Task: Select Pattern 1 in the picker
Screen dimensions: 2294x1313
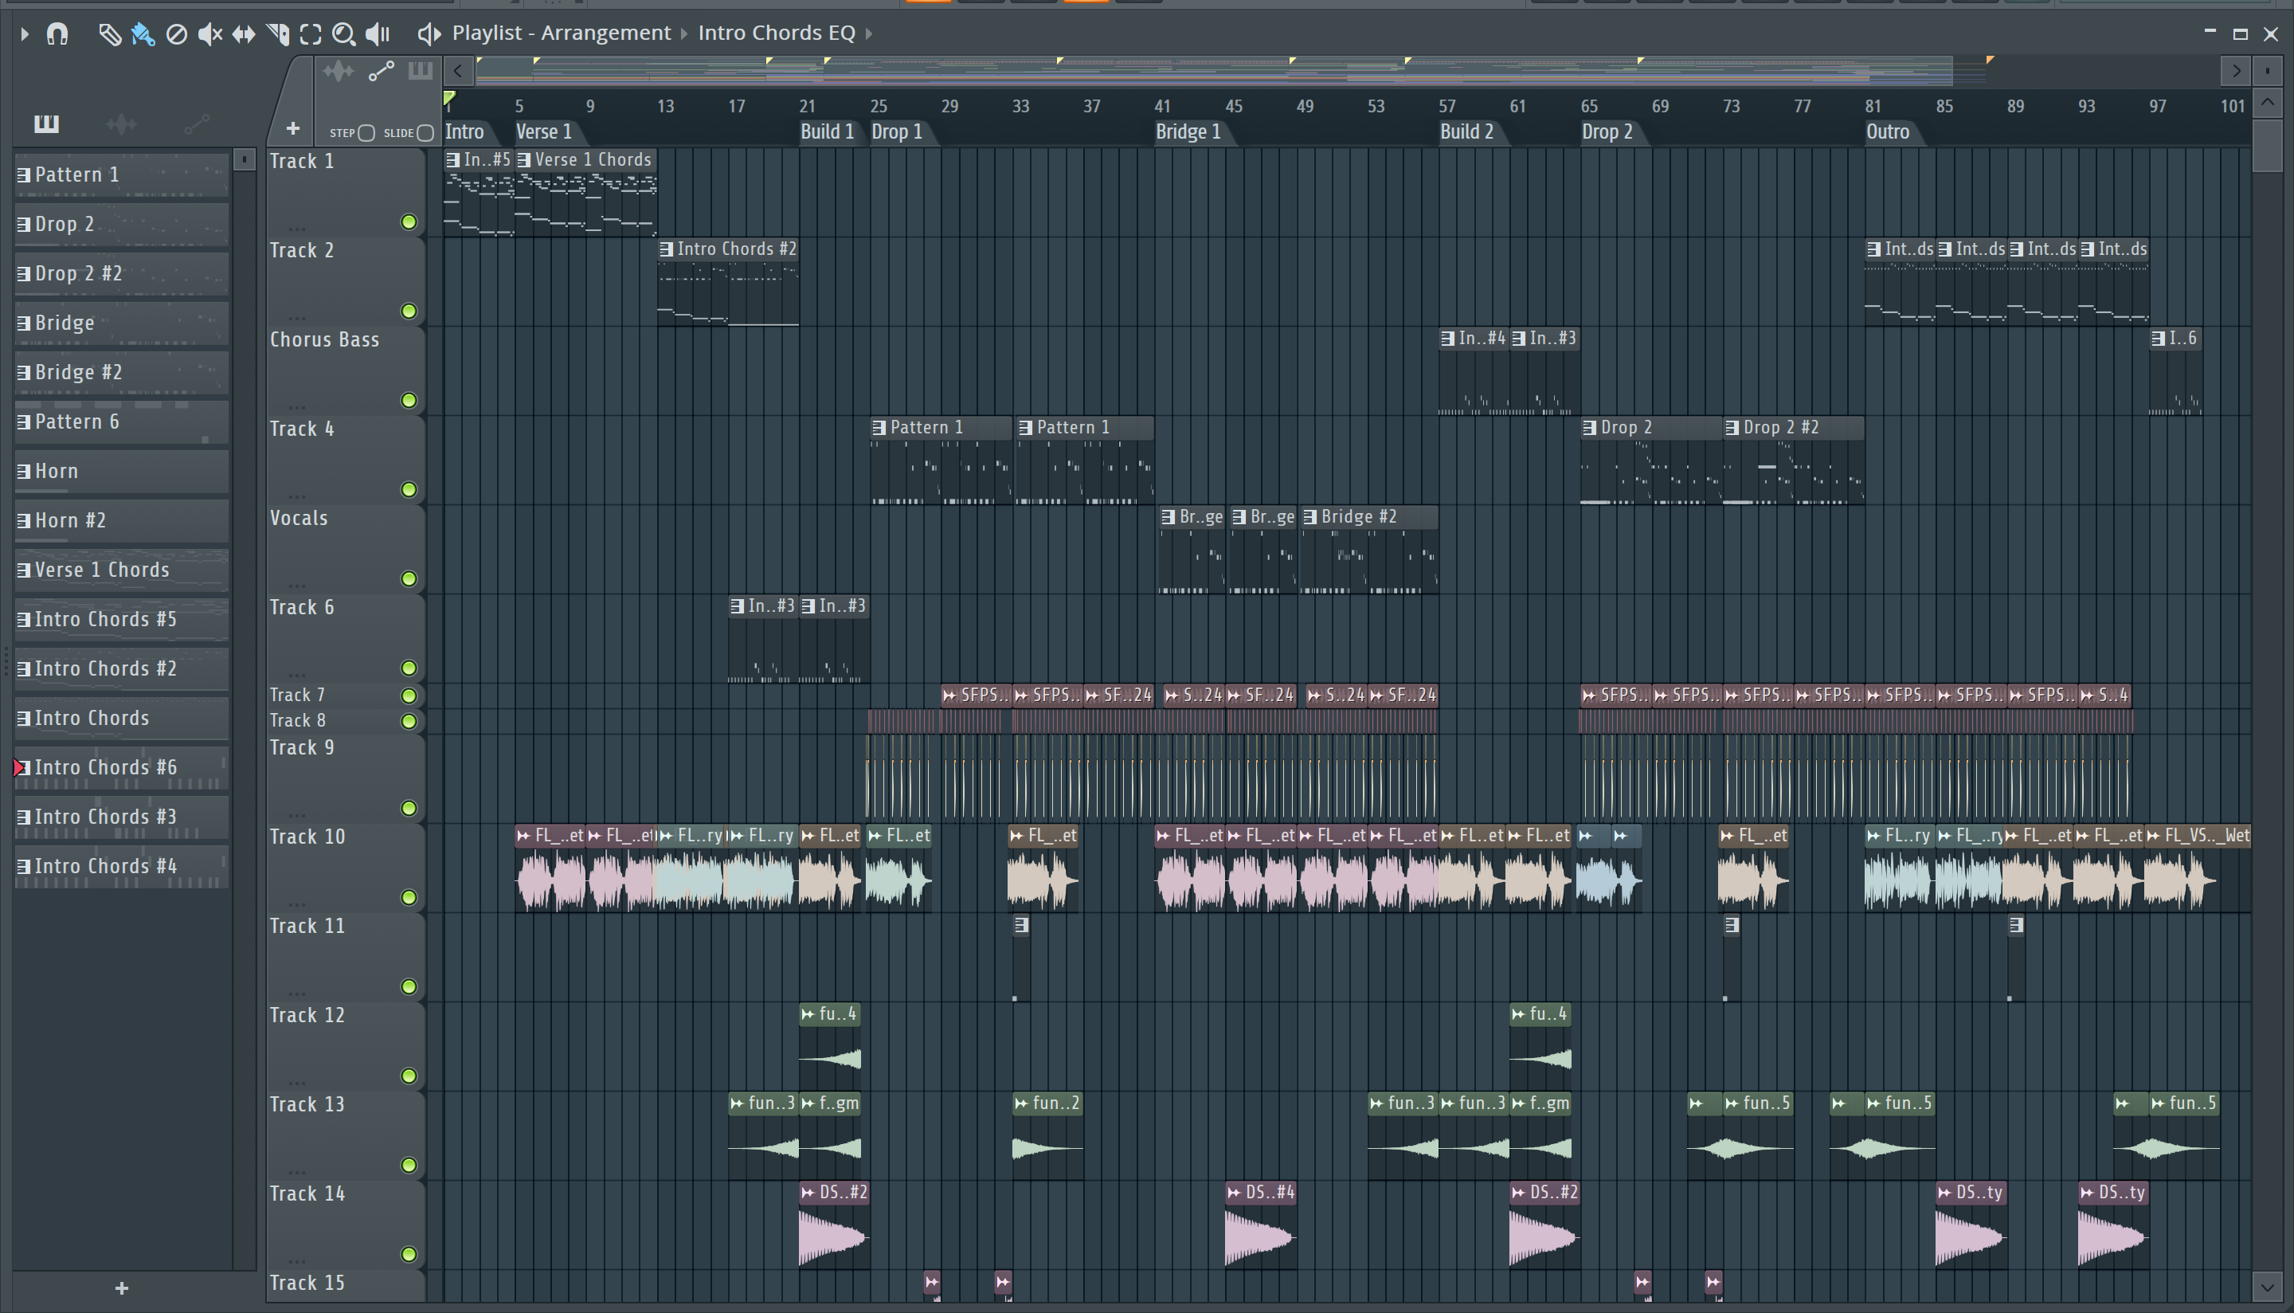Action: (121, 175)
